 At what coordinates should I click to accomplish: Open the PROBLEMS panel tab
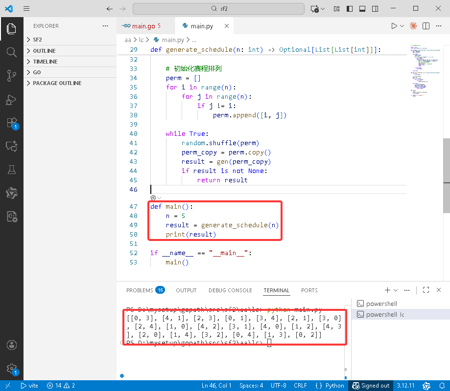[x=145, y=290]
